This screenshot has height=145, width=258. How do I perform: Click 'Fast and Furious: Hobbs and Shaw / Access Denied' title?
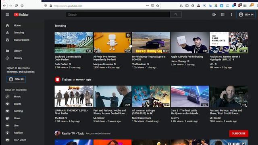(110, 112)
